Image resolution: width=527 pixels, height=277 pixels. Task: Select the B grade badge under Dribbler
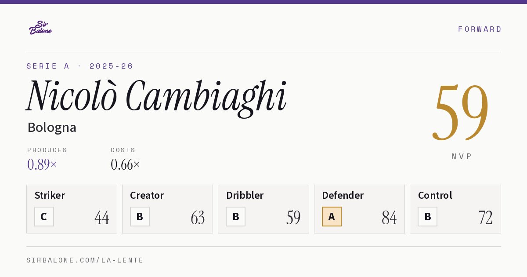[235, 216]
